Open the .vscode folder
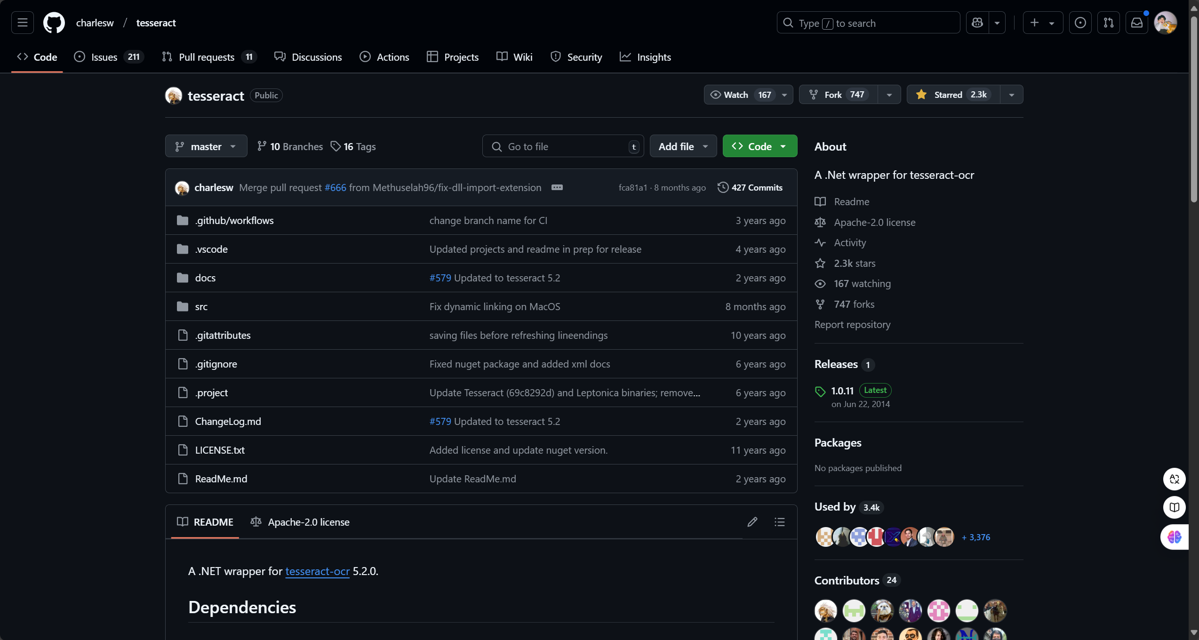1199x640 pixels. (211, 249)
